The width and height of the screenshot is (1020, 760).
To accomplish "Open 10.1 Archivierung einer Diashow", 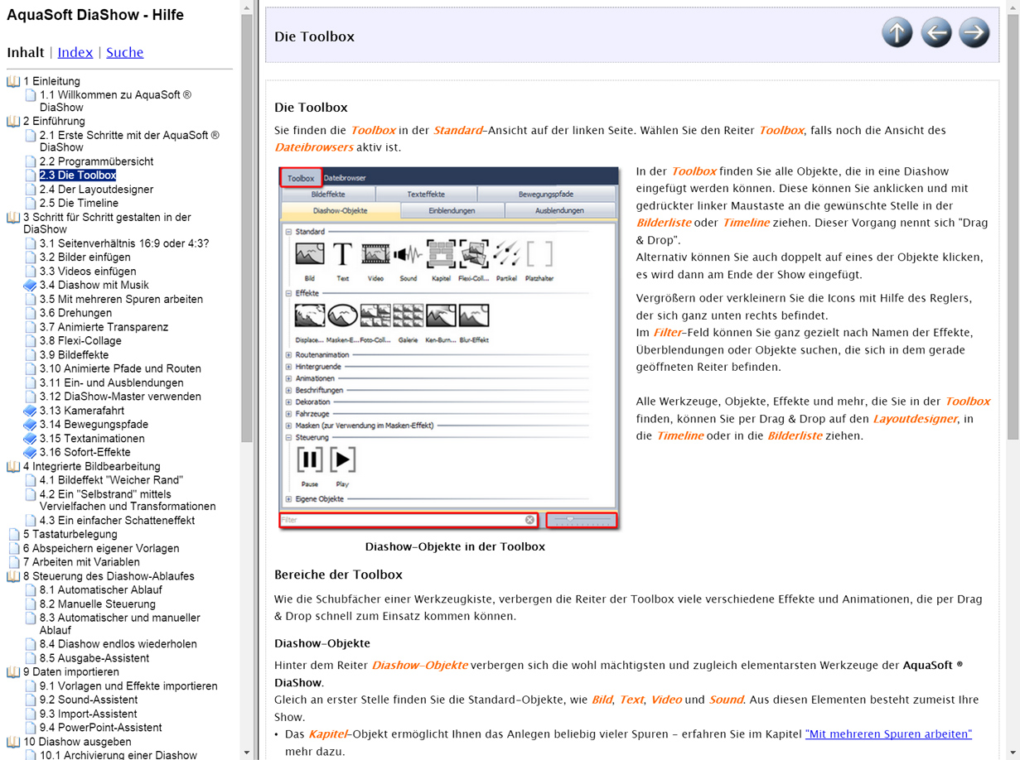I will 118,755.
